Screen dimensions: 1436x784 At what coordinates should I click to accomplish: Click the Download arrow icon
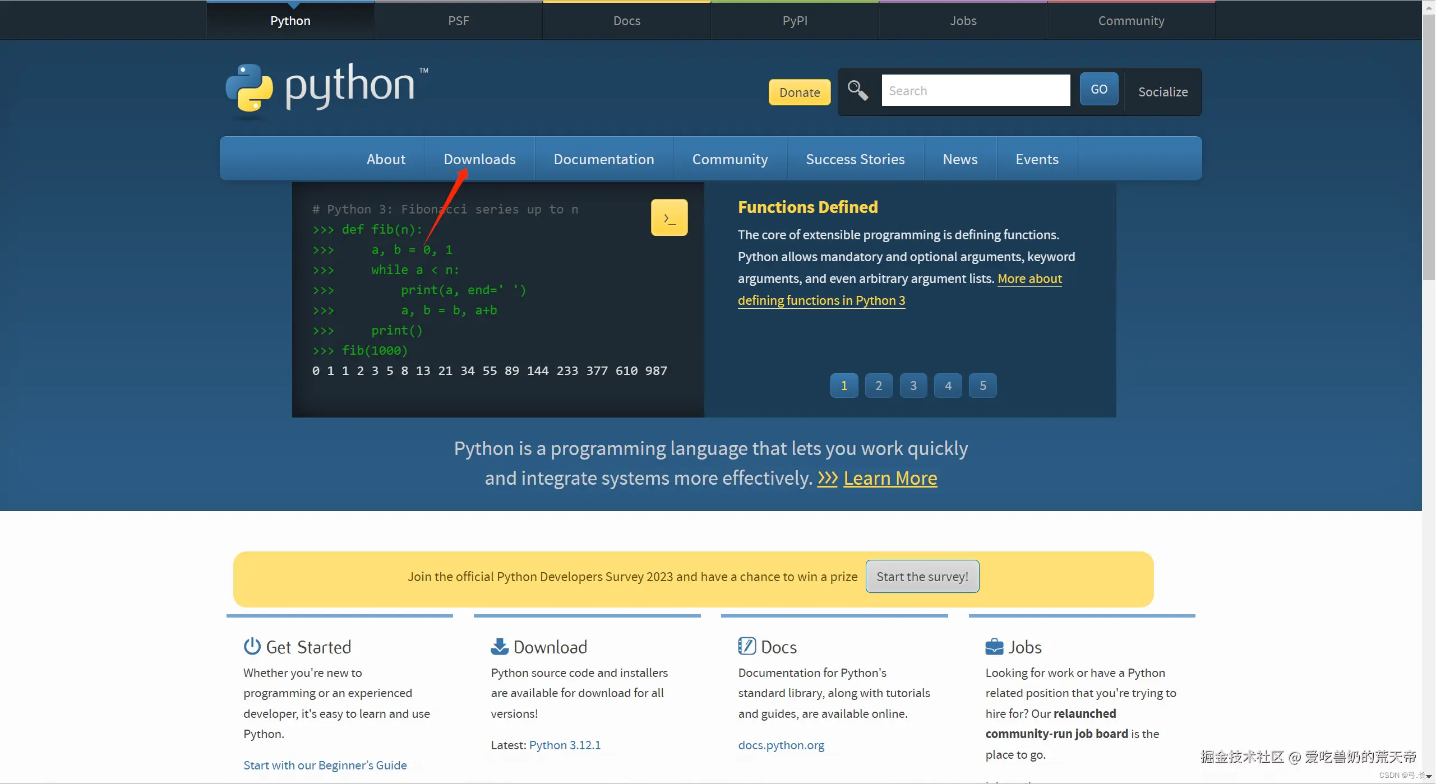pos(499,646)
